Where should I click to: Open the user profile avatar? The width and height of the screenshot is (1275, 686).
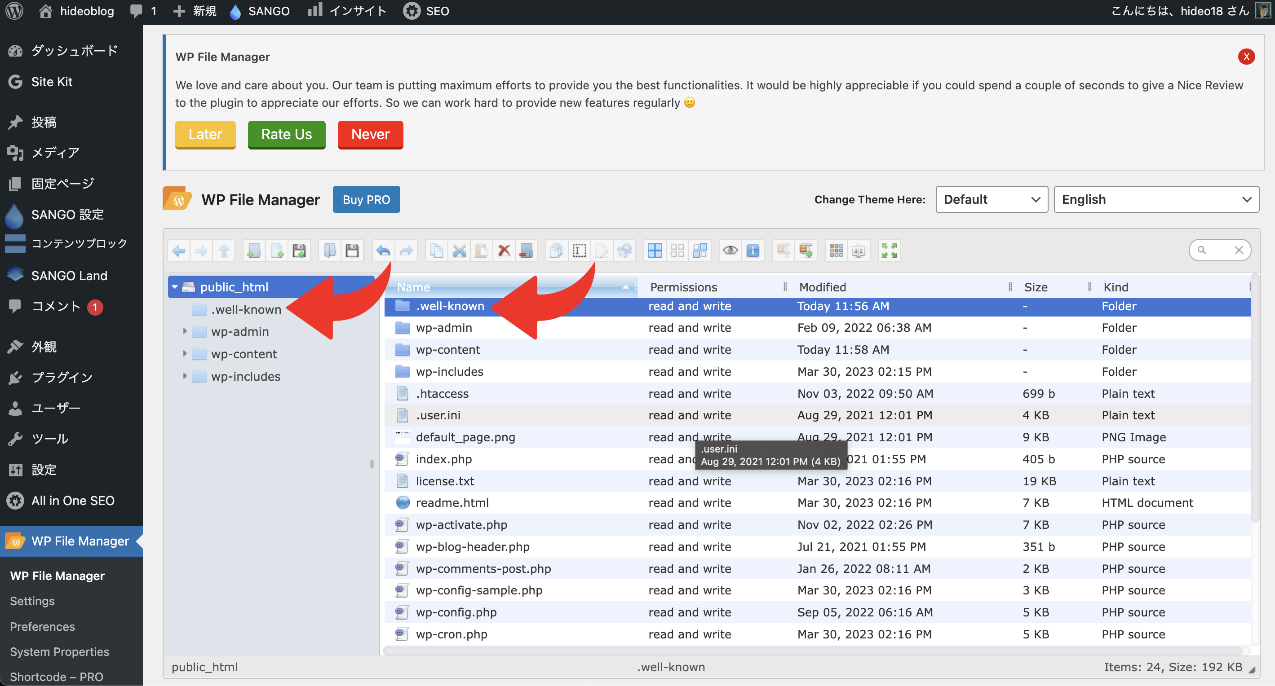click(x=1263, y=11)
